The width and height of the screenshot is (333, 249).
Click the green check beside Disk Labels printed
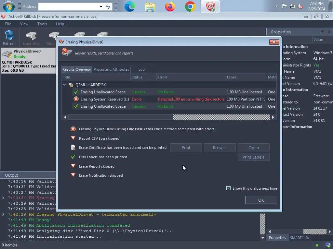tap(73, 157)
